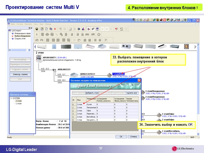Select the picture-frame Art Cool unit thumbnail
The height and width of the screenshot is (153, 204).
coord(186,46)
